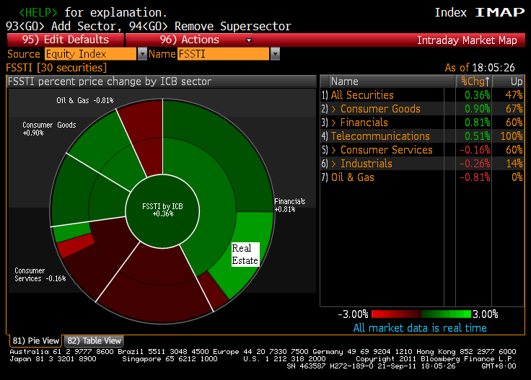Open the Name FSSTI dropdown arrow
This screenshot has height=380, width=531.
pyautogui.click(x=275, y=54)
